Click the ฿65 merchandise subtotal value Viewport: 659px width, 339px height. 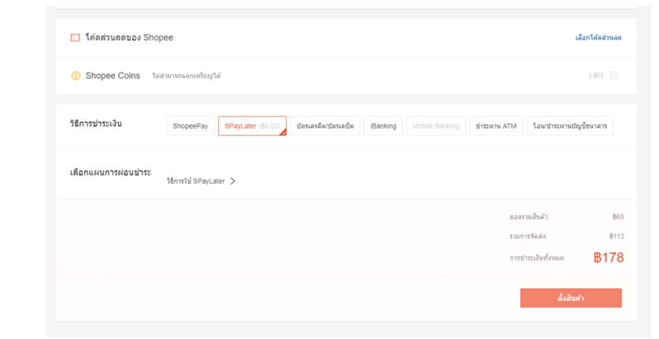tap(619, 217)
